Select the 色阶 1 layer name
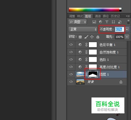 tap(104, 60)
